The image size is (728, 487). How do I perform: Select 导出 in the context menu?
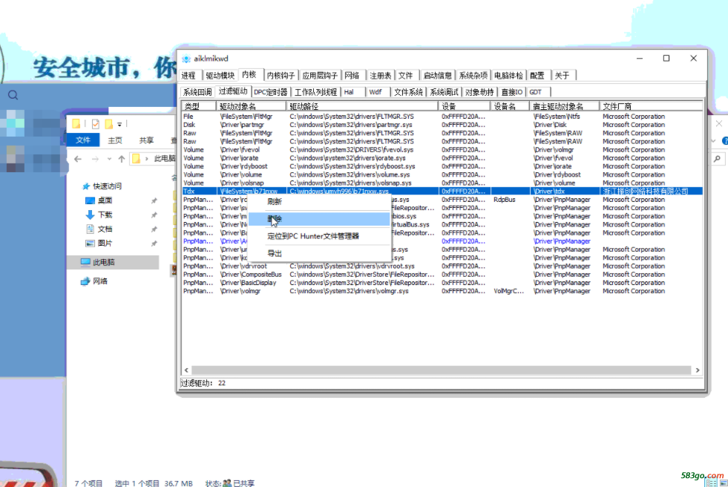coord(275,254)
